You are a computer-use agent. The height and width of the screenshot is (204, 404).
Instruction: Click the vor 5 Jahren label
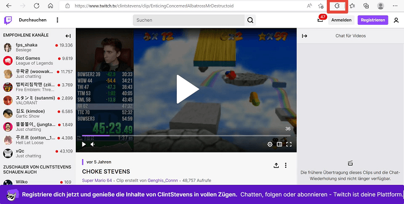click(98, 162)
